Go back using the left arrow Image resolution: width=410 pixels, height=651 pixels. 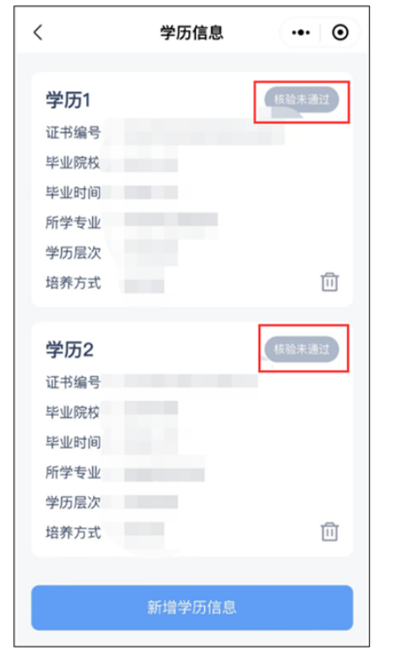(x=38, y=32)
